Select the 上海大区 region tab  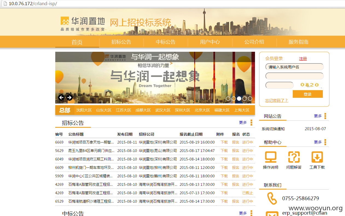click(242, 110)
